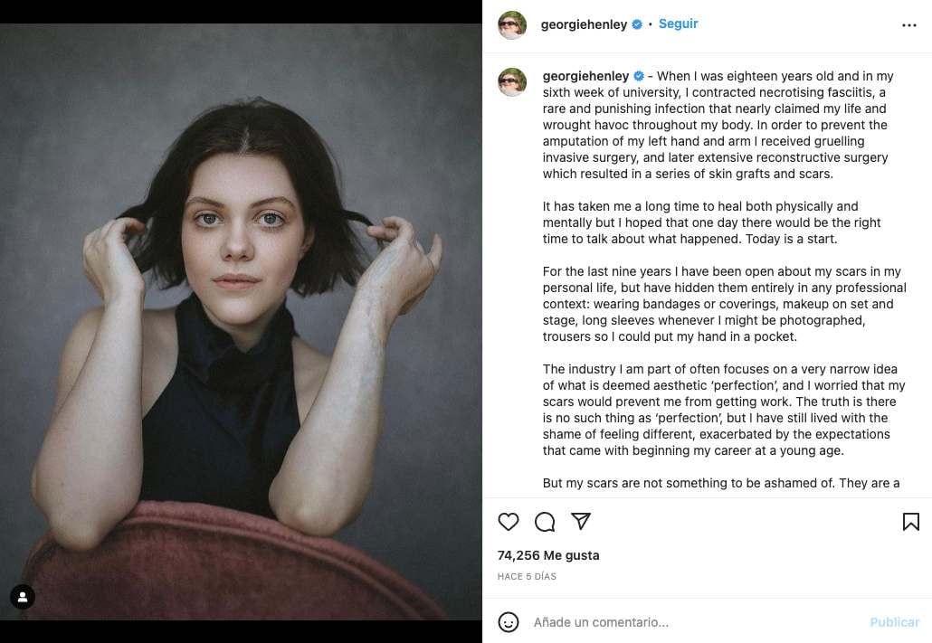Open georgiehenley username link in the caption

[585, 77]
